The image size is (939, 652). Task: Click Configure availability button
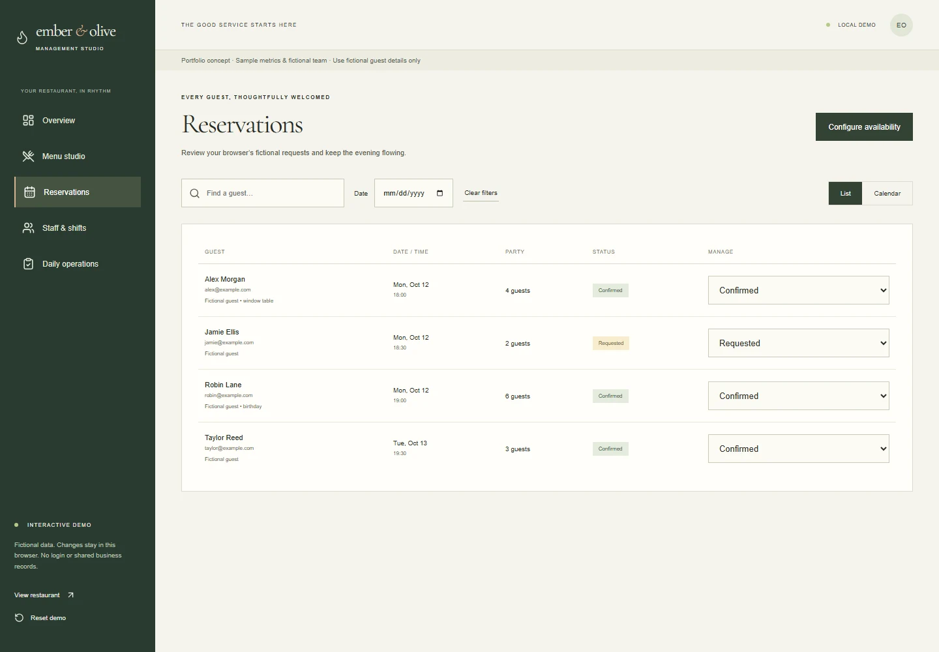(864, 127)
